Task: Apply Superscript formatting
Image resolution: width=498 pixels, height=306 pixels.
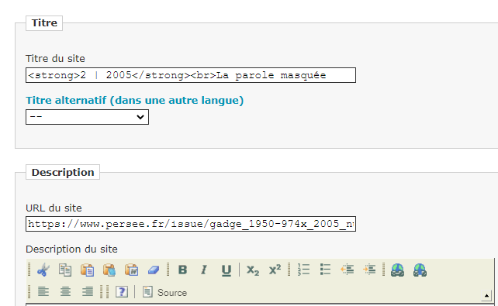Action: tap(275, 270)
